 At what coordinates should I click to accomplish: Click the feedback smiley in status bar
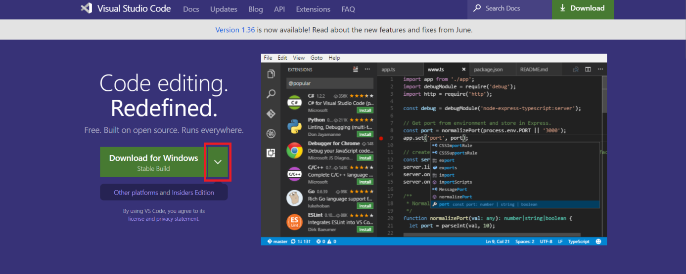click(598, 241)
